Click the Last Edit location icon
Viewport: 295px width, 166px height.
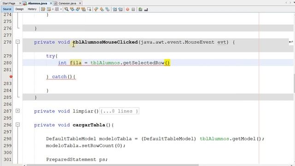(43, 9)
